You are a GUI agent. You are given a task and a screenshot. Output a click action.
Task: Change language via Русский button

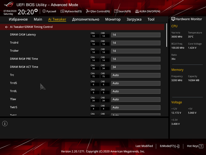point(49,11)
